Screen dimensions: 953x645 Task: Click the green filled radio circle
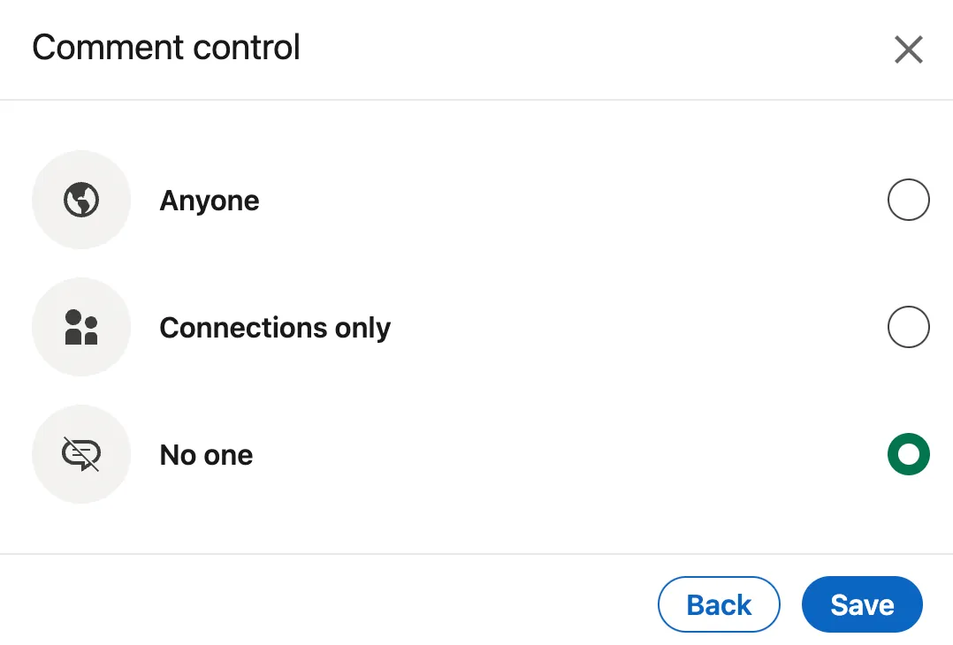click(x=908, y=455)
